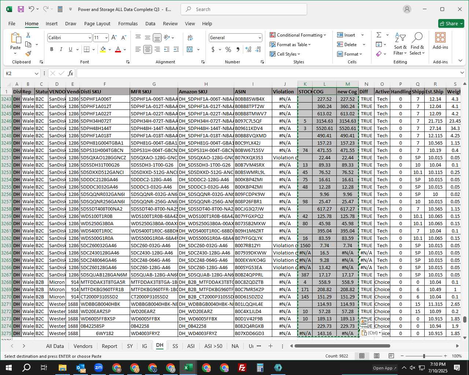The image size is (469, 375).
Task: Open FileZilla from the taskbar
Action: coord(242,368)
